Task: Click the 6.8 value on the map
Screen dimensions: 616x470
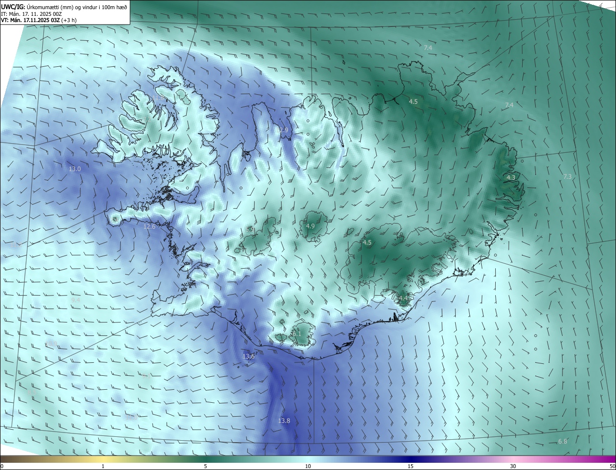Action: pyautogui.click(x=562, y=441)
